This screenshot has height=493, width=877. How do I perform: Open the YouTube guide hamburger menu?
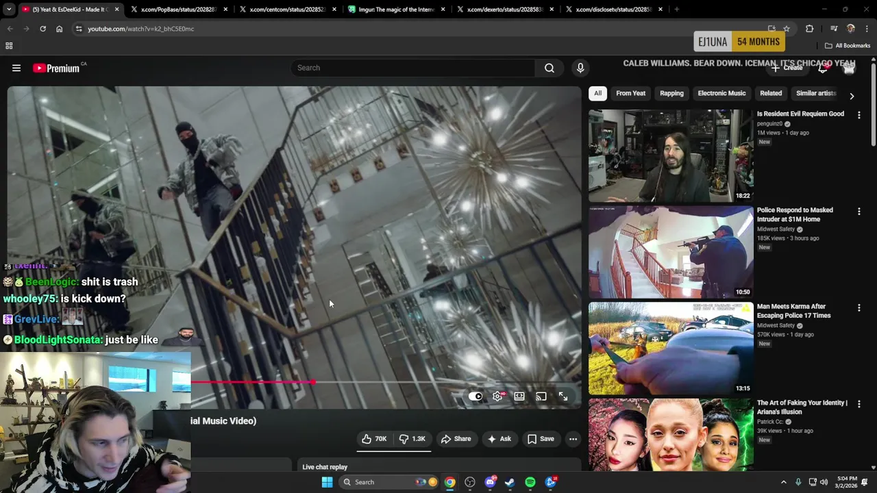pyautogui.click(x=16, y=68)
